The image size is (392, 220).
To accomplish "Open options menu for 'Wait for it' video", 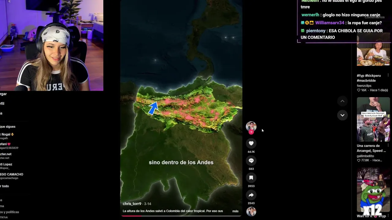I will (388, 216).
